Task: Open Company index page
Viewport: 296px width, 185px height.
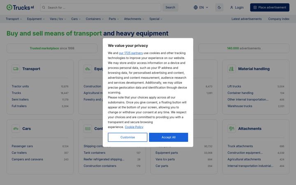Action: click(x=279, y=19)
